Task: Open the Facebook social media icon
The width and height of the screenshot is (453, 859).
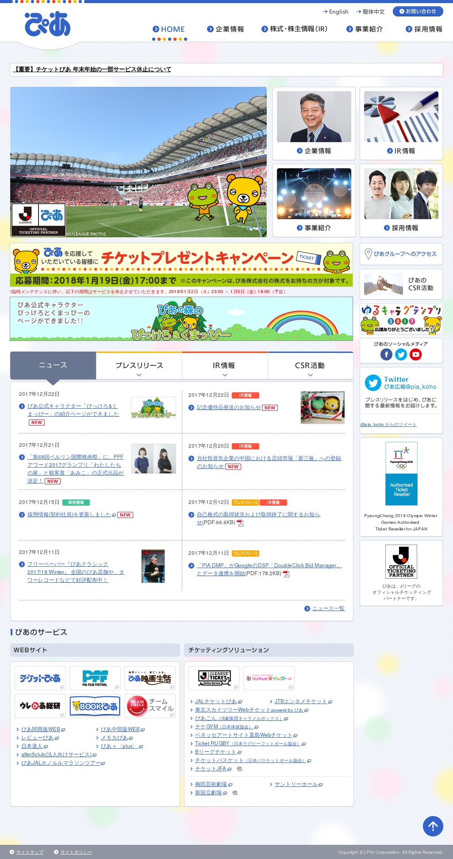Action: pos(386,354)
